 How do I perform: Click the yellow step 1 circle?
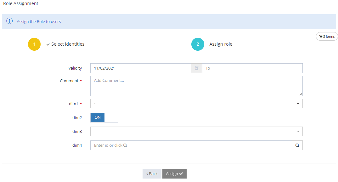pos(34,44)
